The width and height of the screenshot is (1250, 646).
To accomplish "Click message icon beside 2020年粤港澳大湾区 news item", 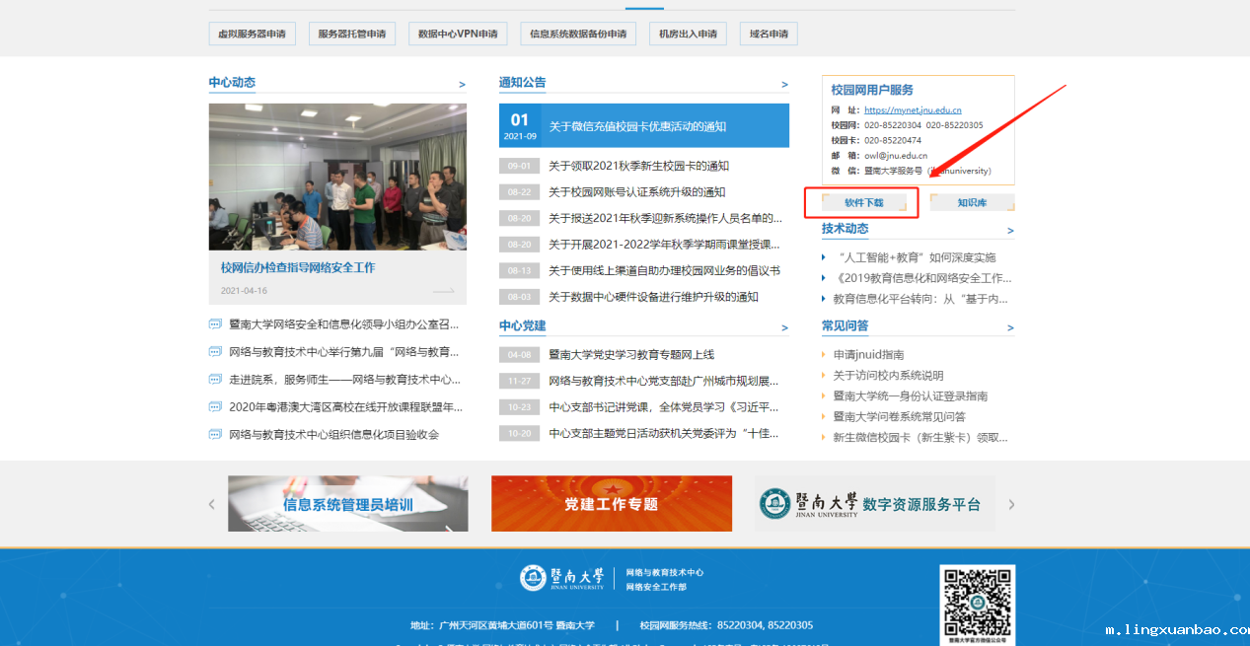I will click(x=215, y=406).
